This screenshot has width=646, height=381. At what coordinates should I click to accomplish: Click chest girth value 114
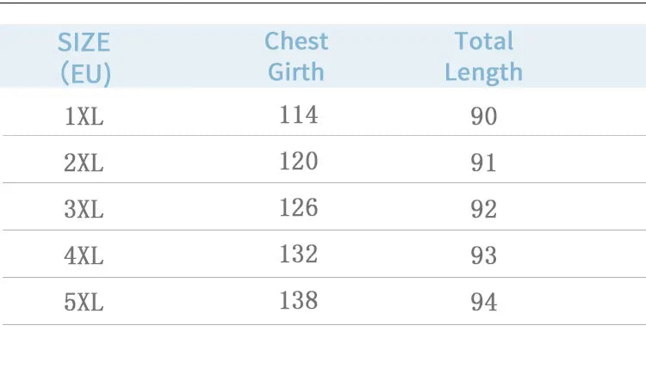coord(299,114)
